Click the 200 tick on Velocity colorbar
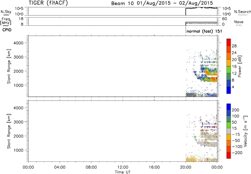The height and width of the screenshot is (174, 251). pos(236,110)
